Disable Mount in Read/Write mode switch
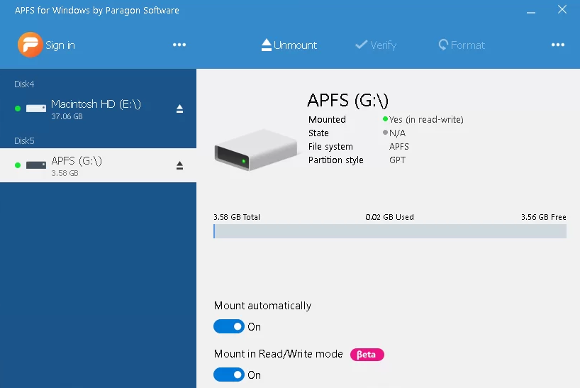This screenshot has width=580, height=388. pos(228,375)
